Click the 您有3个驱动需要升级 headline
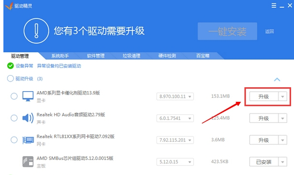The width and height of the screenshot is (294, 175). tap(99, 31)
